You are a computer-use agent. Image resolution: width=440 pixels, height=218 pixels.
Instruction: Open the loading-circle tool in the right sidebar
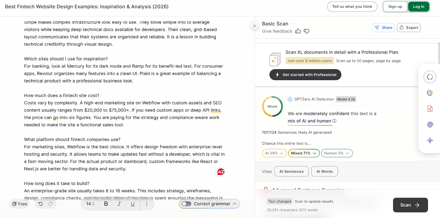430,77
